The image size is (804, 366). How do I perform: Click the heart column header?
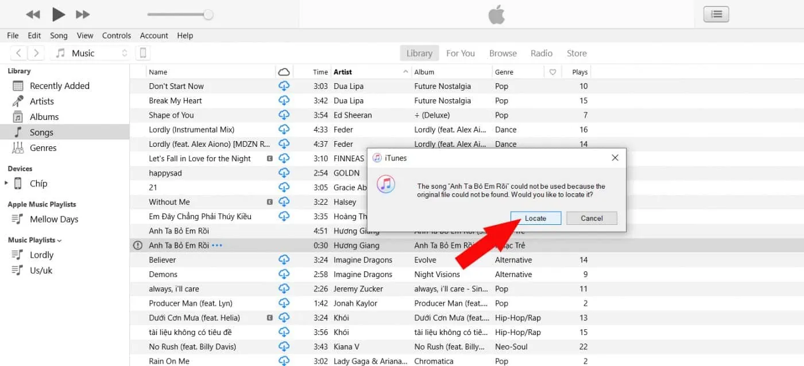click(x=552, y=72)
